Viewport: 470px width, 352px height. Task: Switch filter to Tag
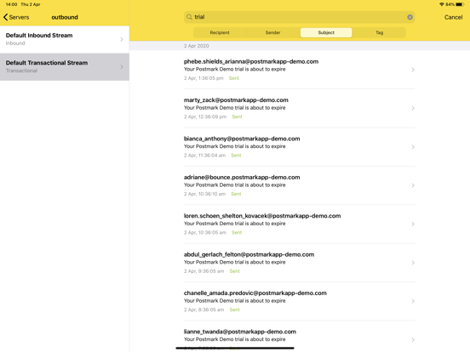379,32
